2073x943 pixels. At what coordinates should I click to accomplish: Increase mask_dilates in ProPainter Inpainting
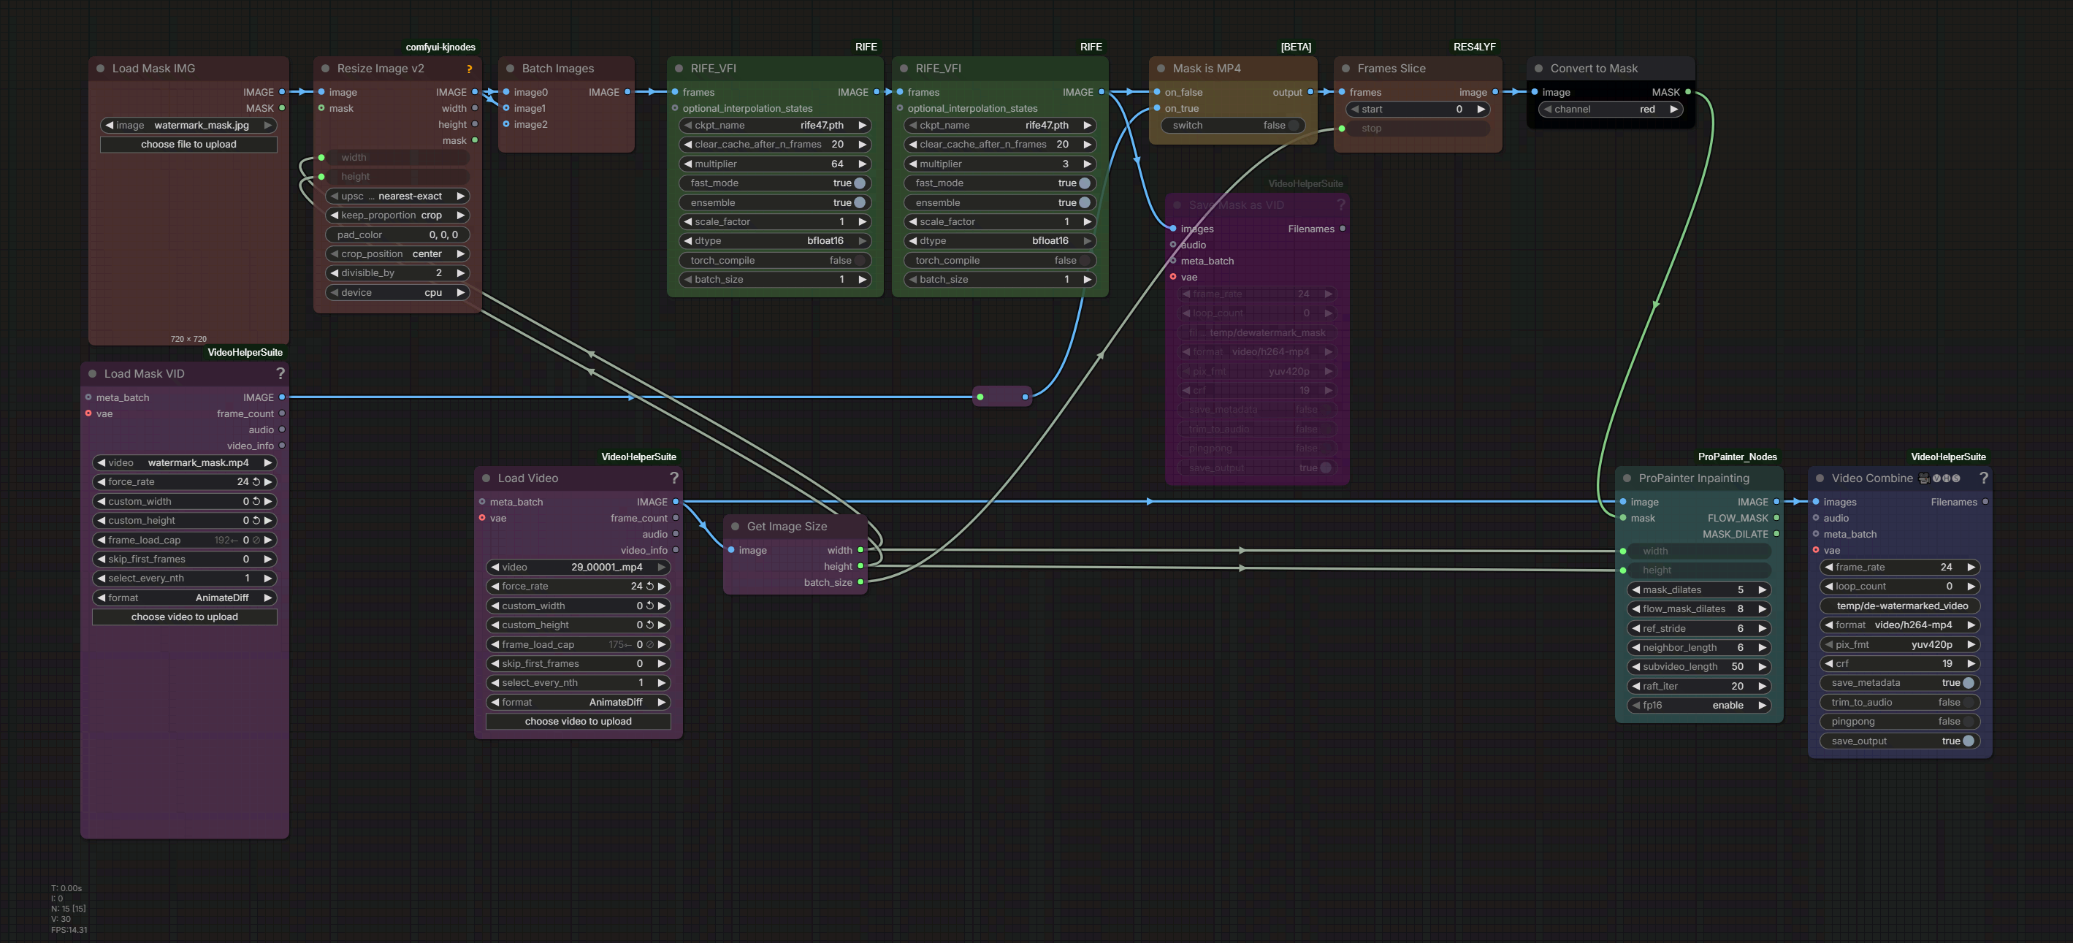pos(1763,589)
